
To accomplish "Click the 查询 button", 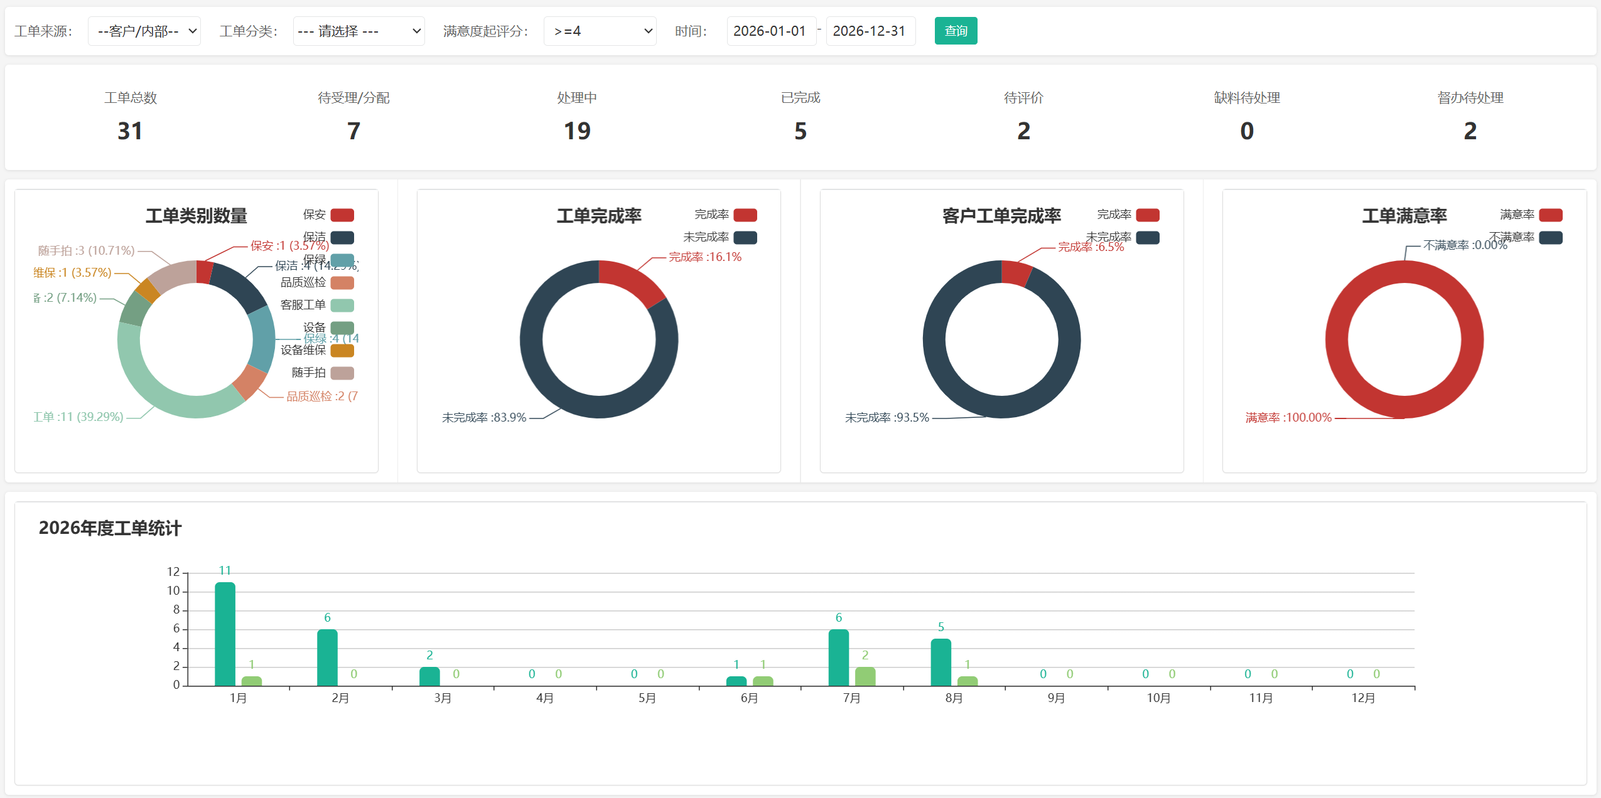I will coord(956,31).
